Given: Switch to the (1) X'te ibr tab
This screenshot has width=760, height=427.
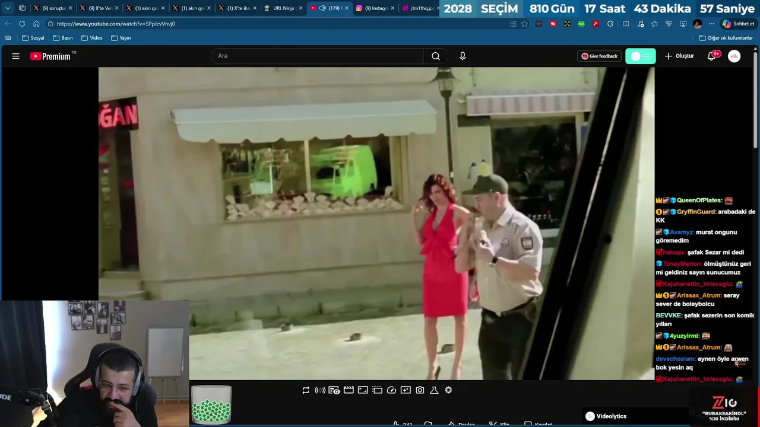Looking at the screenshot, I should 237,8.
